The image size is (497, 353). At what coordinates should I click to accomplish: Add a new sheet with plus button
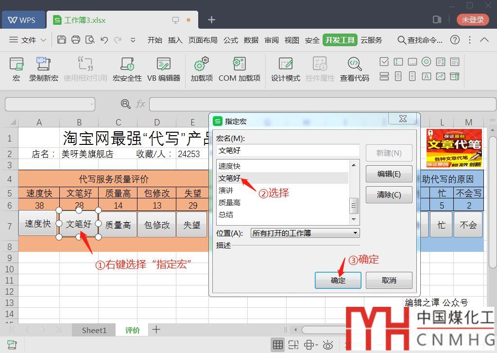click(x=156, y=330)
